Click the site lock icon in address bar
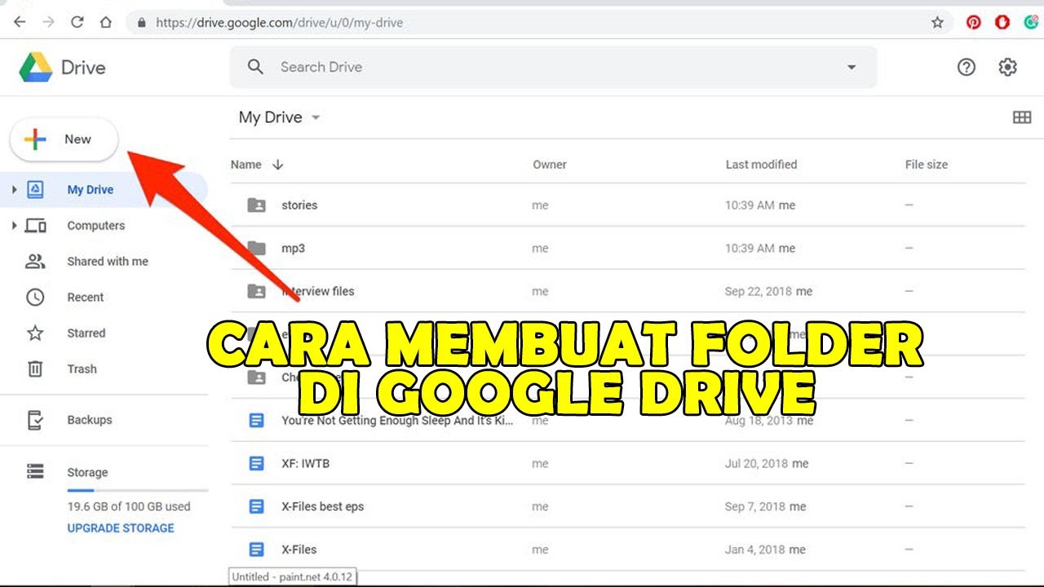Viewport: 1044px width, 587px height. tap(142, 23)
